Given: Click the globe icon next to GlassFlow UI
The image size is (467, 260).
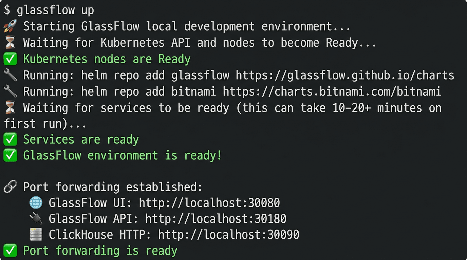Looking at the screenshot, I should pyautogui.click(x=36, y=203).
